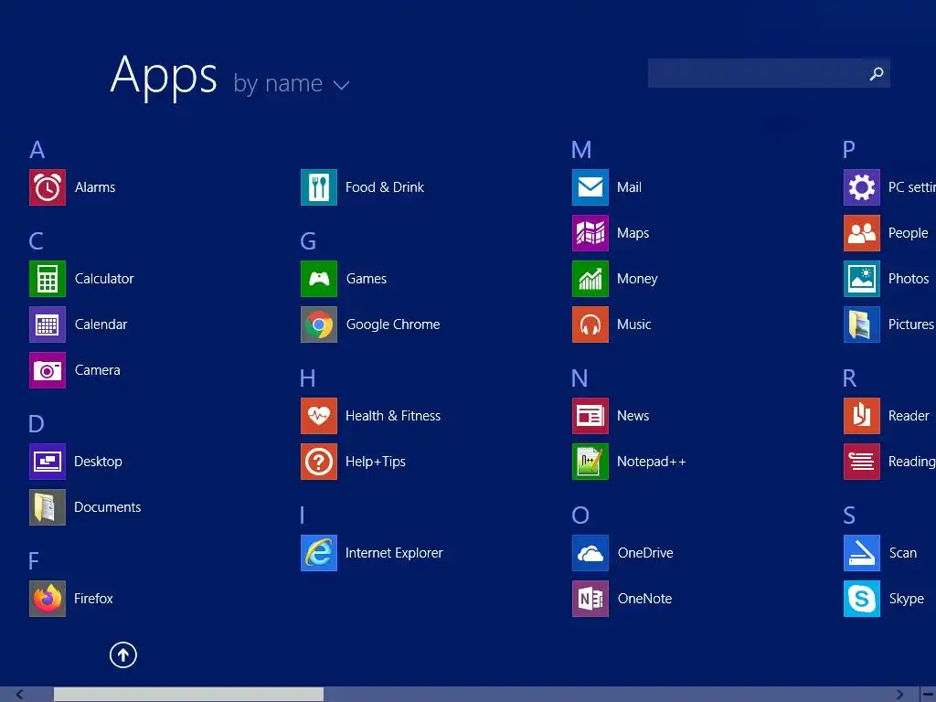Click the 'Documents' label
Image resolution: width=936 pixels, height=702 pixels.
tap(108, 507)
